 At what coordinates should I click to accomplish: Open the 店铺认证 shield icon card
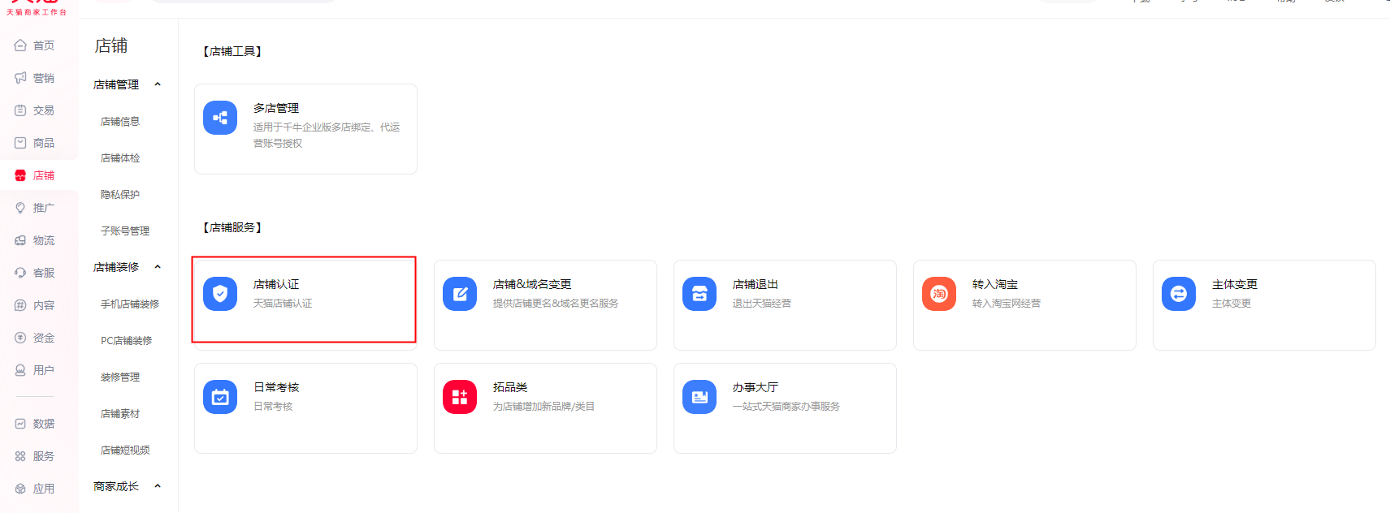305,305
